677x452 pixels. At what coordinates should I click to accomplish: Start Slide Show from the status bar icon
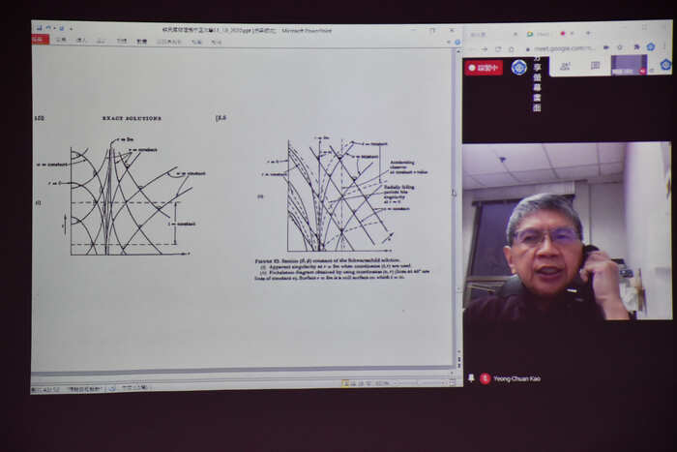(368, 383)
